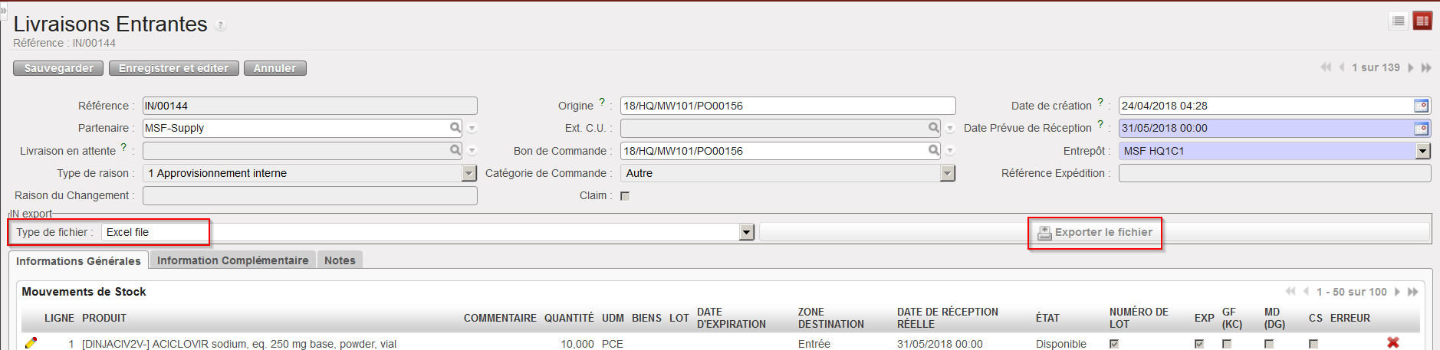
Task: Open Ext. C.U. options arrow
Action: 951,129
